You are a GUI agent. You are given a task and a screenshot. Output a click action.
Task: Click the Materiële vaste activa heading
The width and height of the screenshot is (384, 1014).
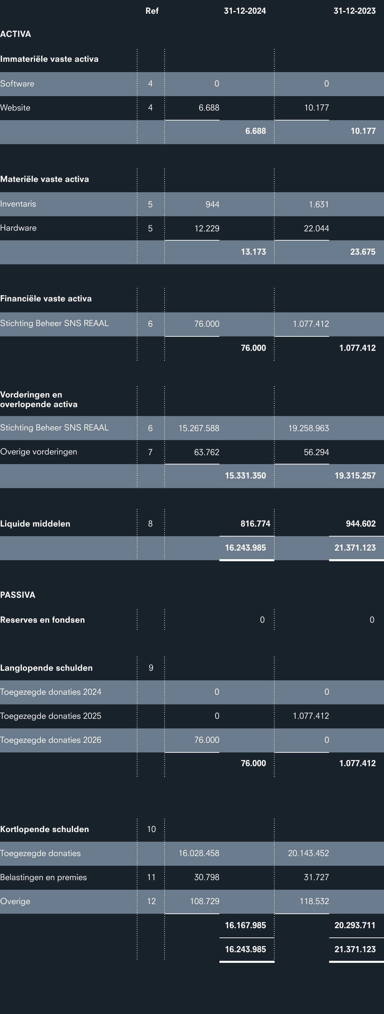tap(45, 179)
